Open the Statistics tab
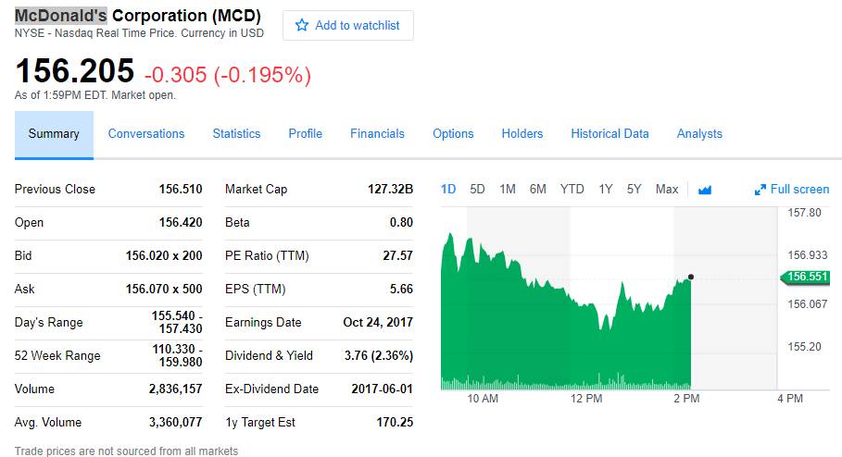The image size is (842, 457). [236, 134]
